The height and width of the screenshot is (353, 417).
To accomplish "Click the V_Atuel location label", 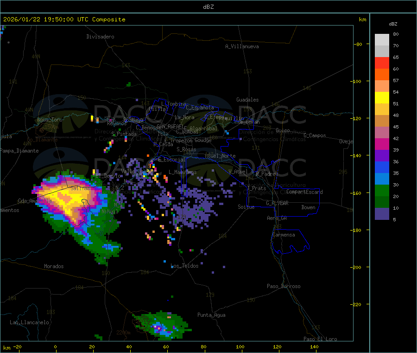I will pyautogui.click(x=238, y=172).
